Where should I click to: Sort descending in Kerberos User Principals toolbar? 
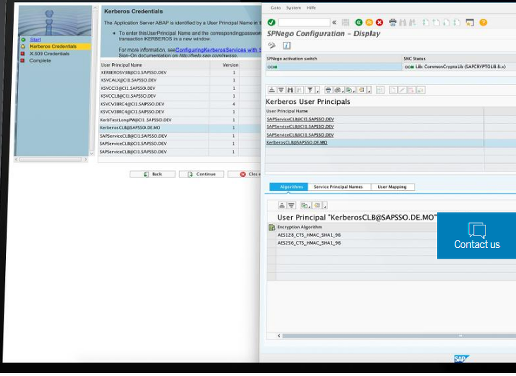pos(281,90)
